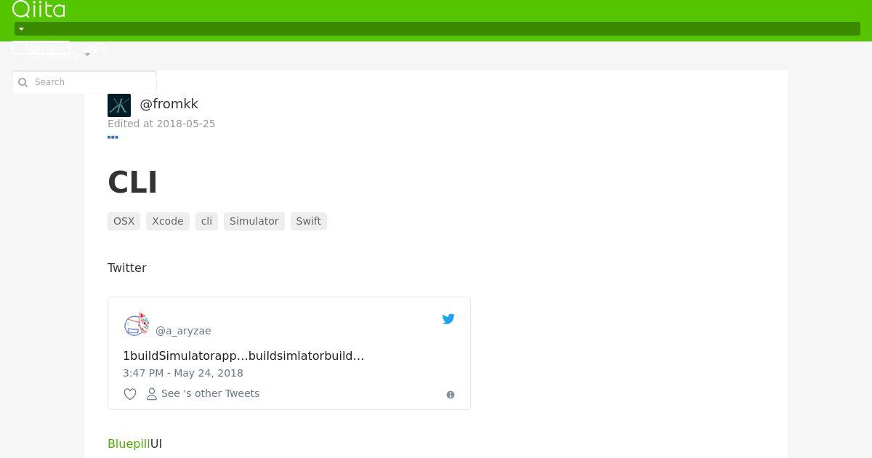The height and width of the screenshot is (458, 872).
Task: Click the Qiita logo
Action: (39, 9)
